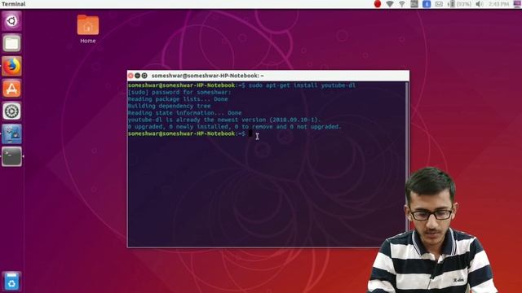Click the 'sudo apt-get install youtube-dl' command text

(302, 85)
